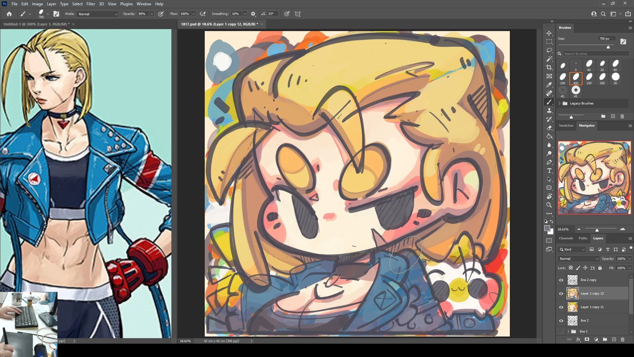
Task: Add layer mask button in Layers panel
Action: [587, 339]
